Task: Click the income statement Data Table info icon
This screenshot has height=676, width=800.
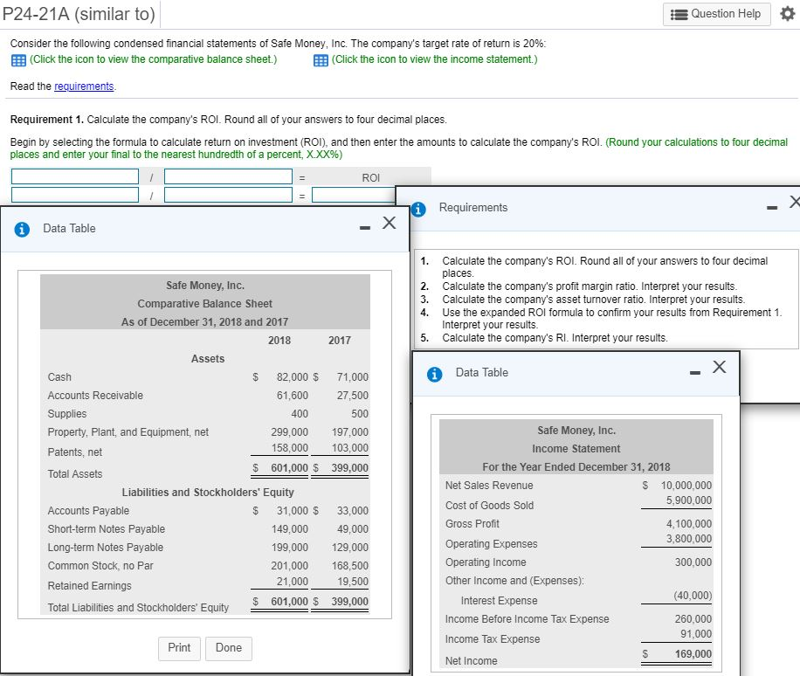Action: (x=434, y=375)
